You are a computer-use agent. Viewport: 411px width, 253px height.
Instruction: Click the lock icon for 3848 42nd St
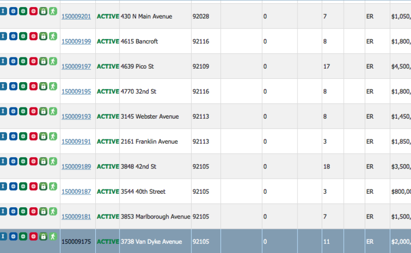pos(43,162)
